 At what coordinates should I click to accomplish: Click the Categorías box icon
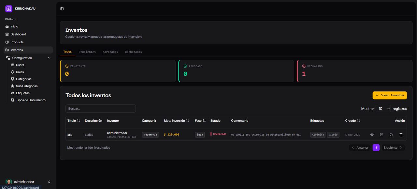(x=13, y=79)
